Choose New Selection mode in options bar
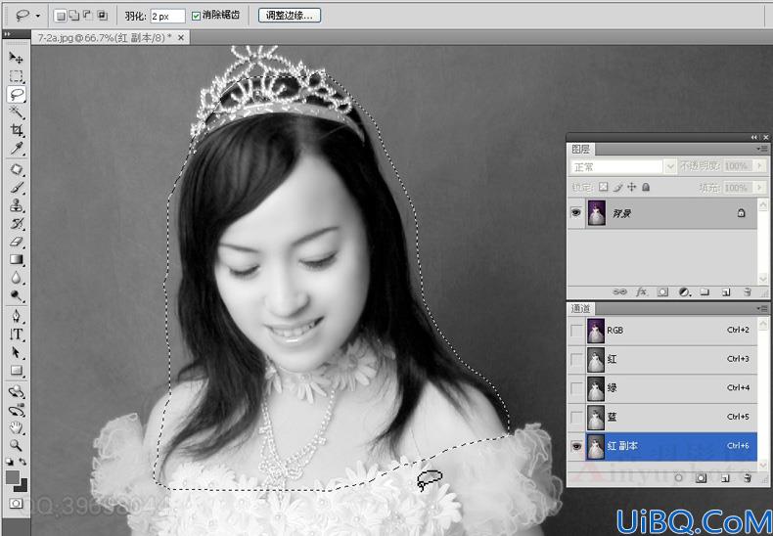 point(60,16)
